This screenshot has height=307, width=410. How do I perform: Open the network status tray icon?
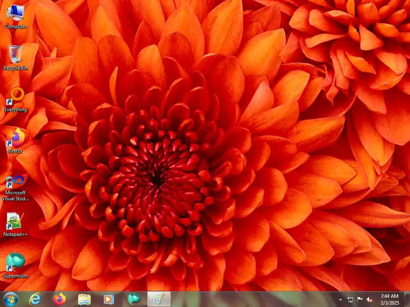(x=350, y=300)
